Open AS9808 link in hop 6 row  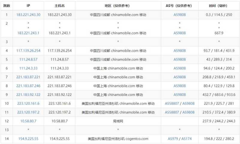[180, 68]
